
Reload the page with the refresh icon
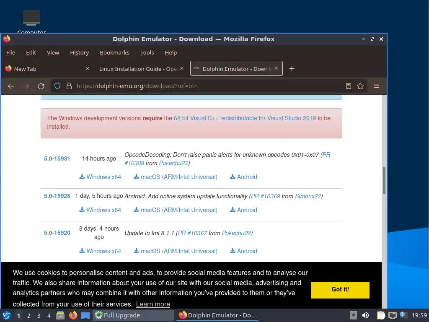coord(41,86)
